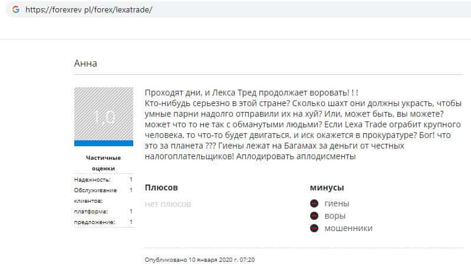This screenshot has width=471, height=270.
Task: Click the платформа rating row
Action: 103,211
